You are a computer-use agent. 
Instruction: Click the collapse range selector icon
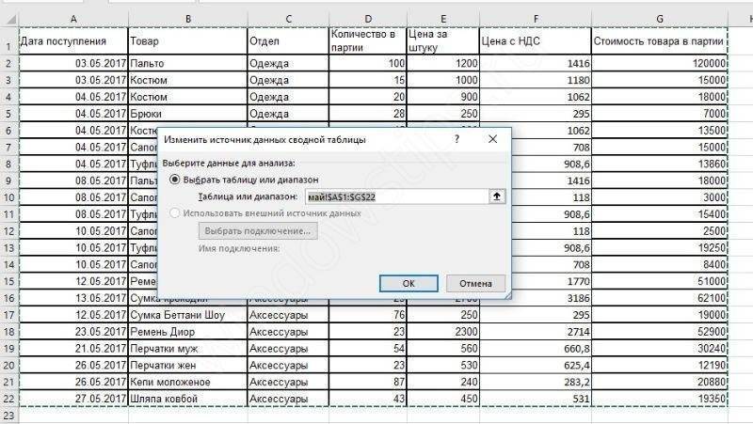496,196
